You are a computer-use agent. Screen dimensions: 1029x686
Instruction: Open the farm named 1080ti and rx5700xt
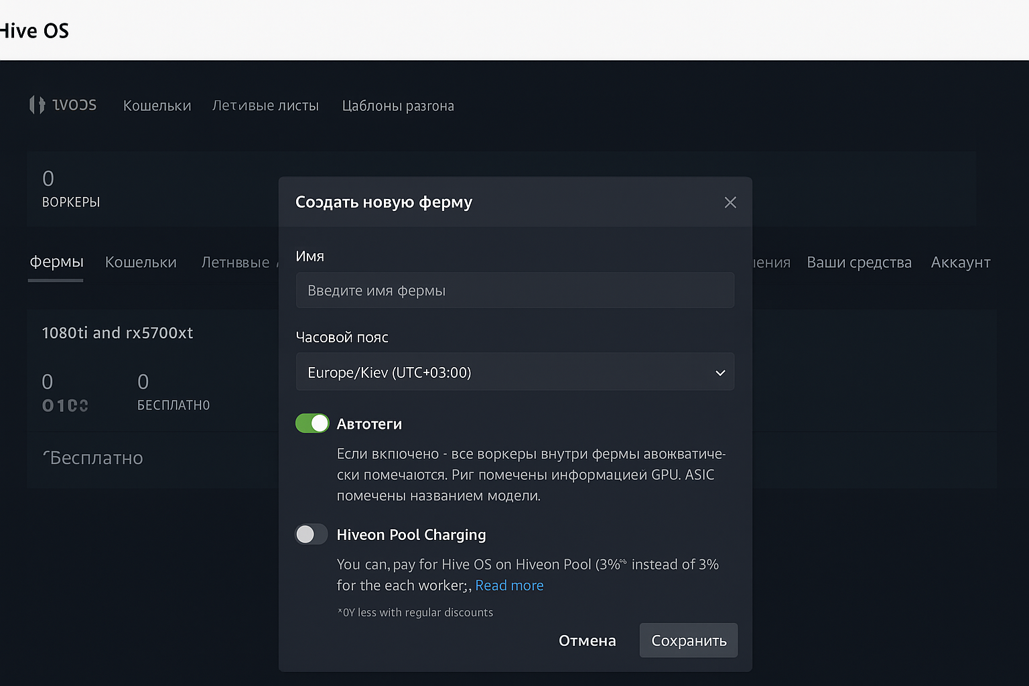[x=117, y=333]
